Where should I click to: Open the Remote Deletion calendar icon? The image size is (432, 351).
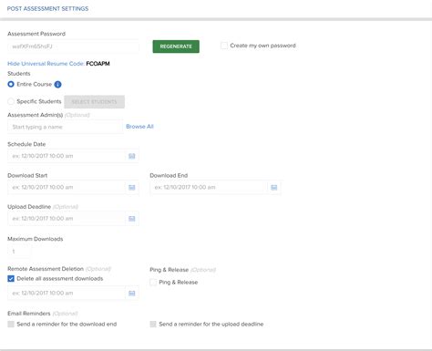coord(132,294)
